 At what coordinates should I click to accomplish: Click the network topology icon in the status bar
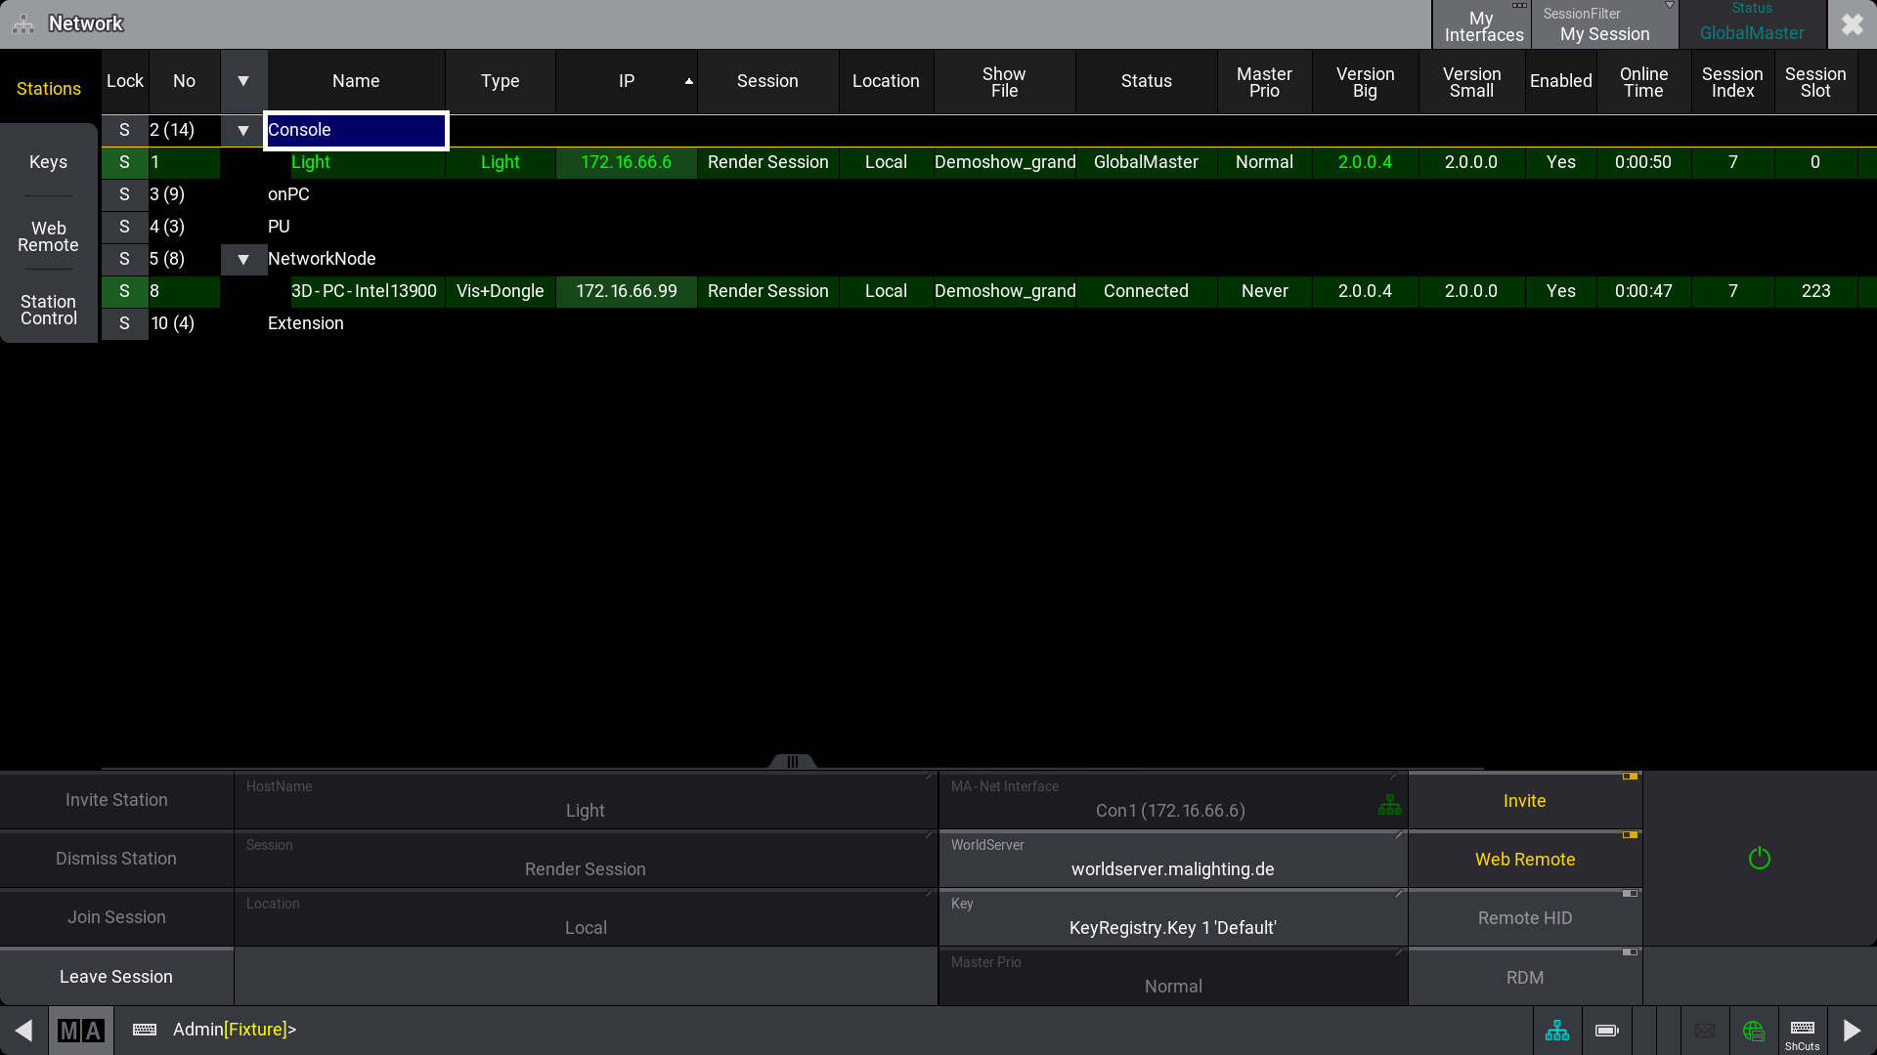pos(1556,1030)
